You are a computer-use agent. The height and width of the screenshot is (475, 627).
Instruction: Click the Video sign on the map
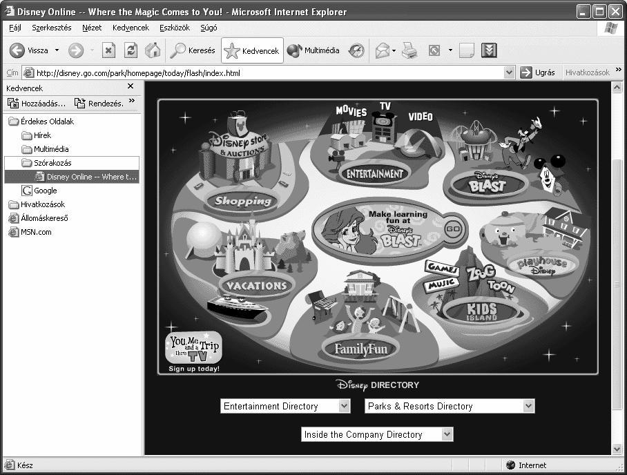click(x=421, y=117)
